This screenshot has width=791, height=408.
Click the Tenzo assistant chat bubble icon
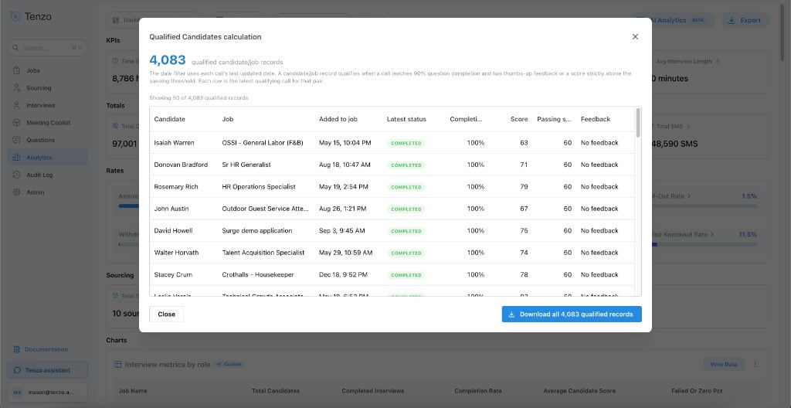coord(17,370)
